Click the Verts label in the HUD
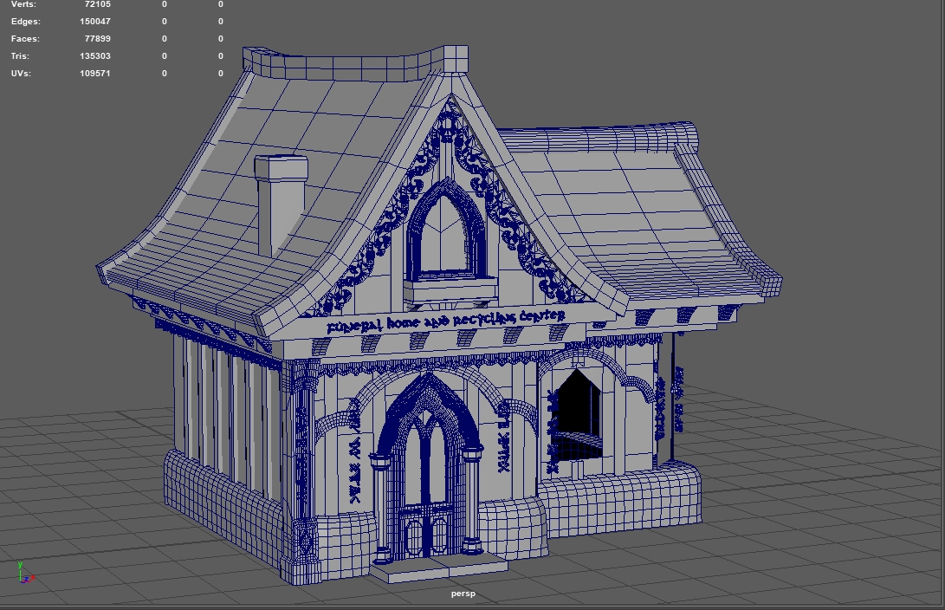The image size is (945, 610). (24, 4)
